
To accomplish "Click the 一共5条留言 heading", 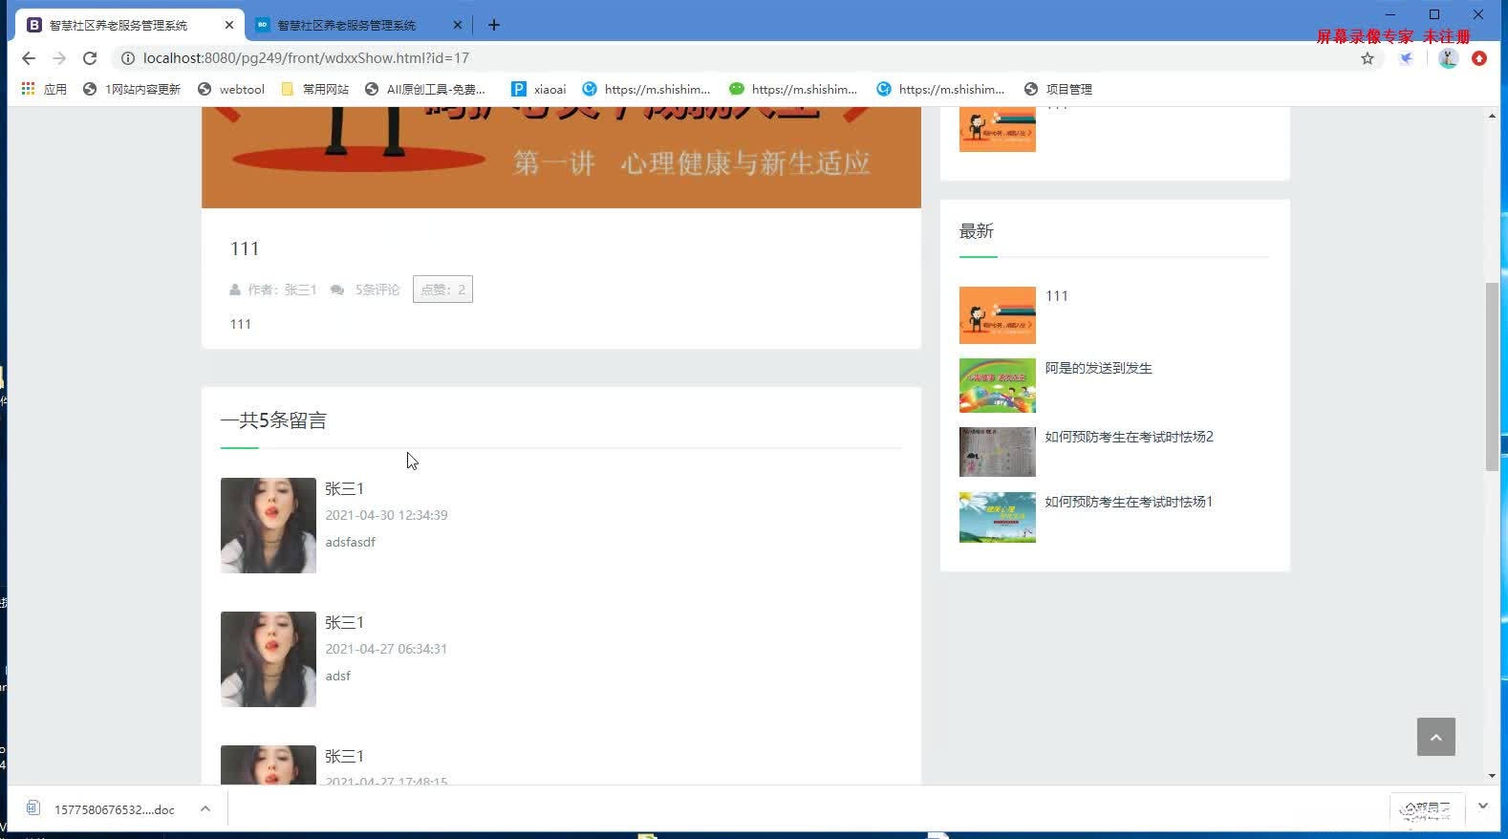I will pos(273,420).
